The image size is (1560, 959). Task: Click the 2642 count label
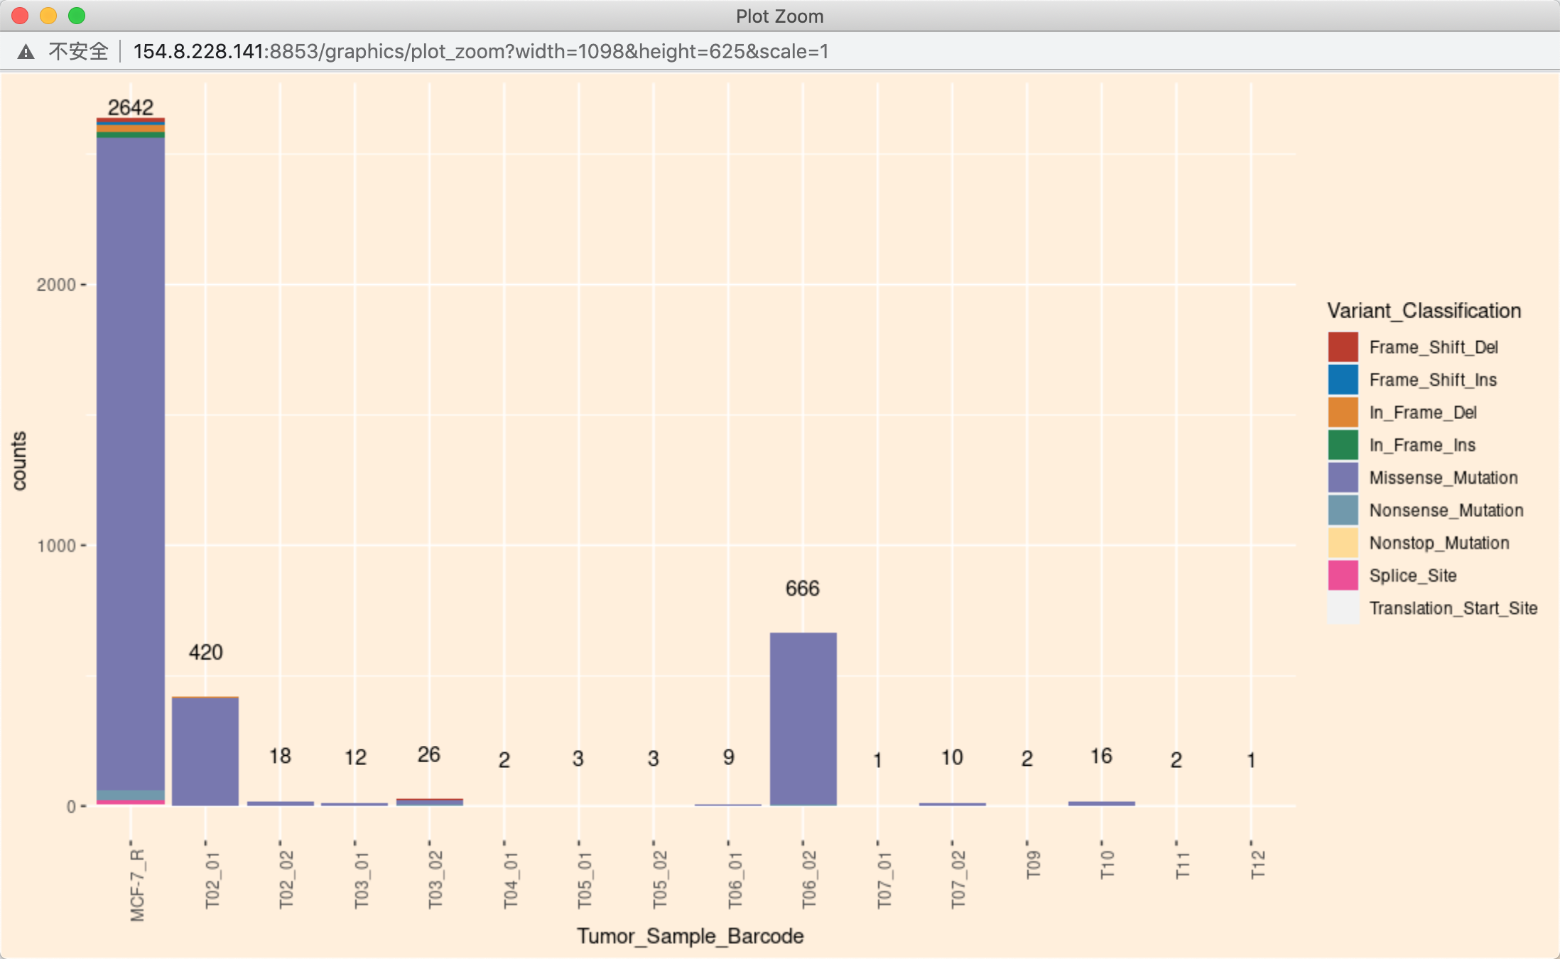pyautogui.click(x=131, y=107)
